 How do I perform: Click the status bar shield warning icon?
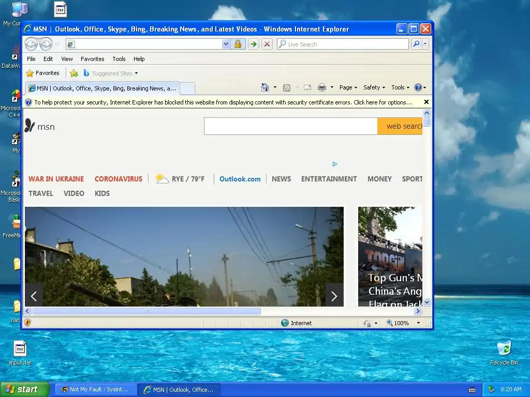27,323
